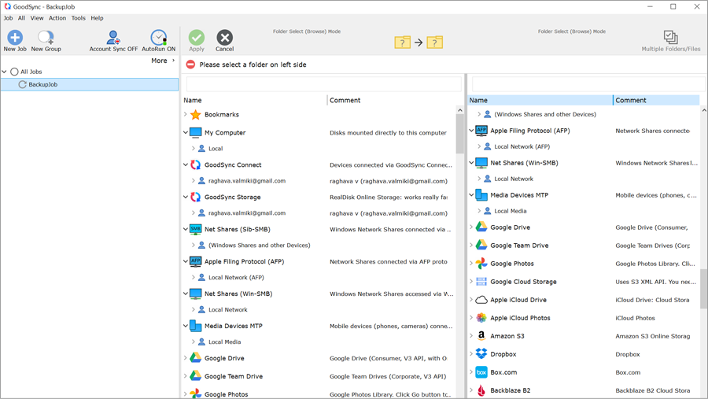Select left pane Apple Filing Protocol icon
708x399 pixels.
[x=196, y=261]
